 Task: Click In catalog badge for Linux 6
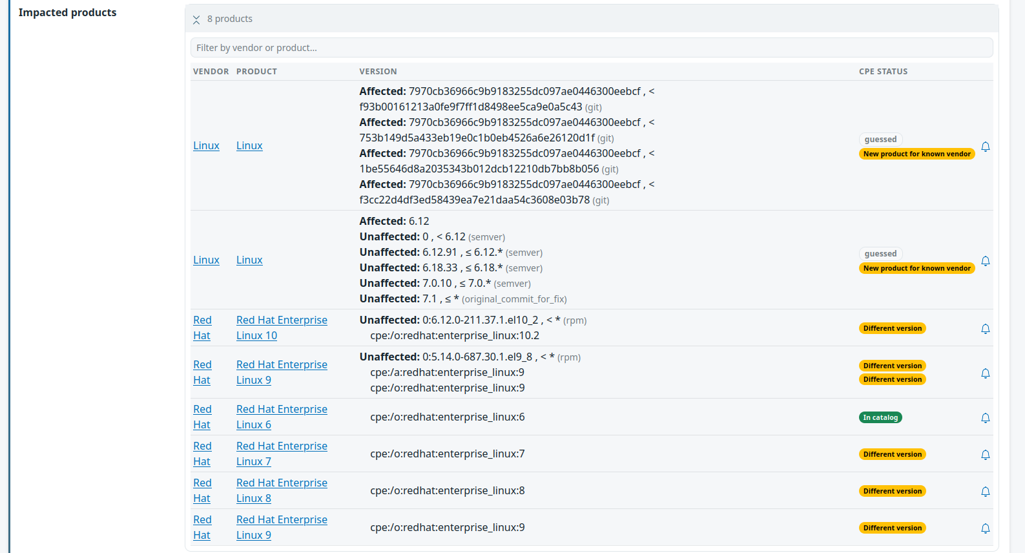click(x=880, y=417)
